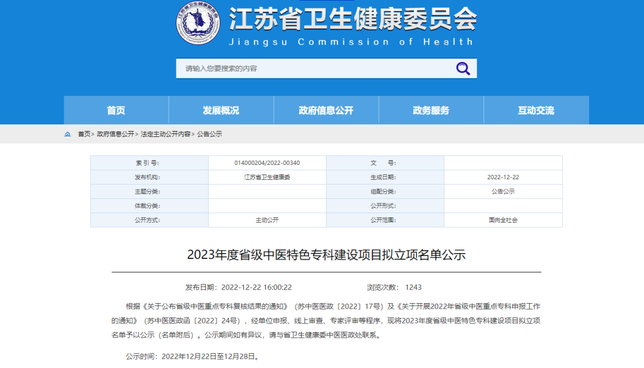Click the magnifier search icon
This screenshot has height=368, width=644.
463,68
